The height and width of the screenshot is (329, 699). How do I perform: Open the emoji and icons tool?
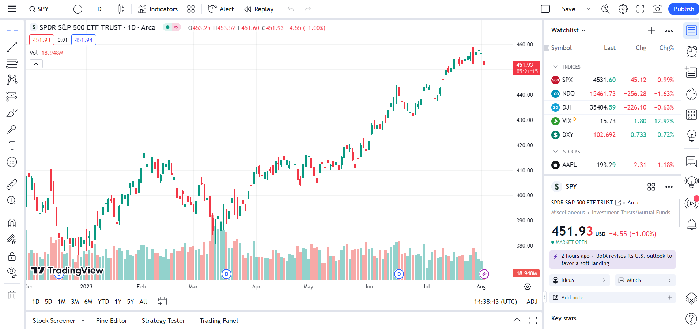coord(12,162)
